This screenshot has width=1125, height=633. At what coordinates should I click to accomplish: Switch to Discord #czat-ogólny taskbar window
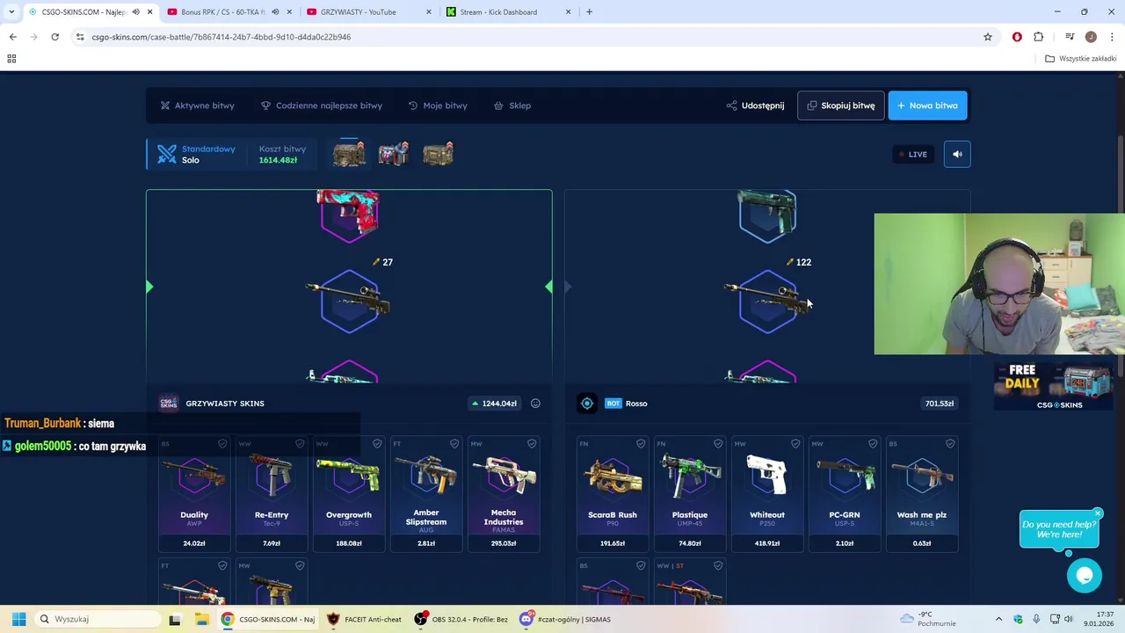[566, 619]
